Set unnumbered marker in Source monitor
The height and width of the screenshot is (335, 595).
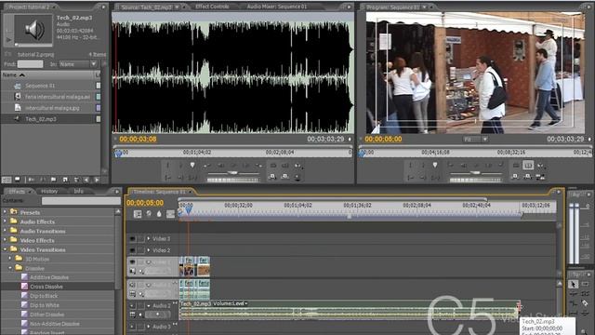(192, 166)
